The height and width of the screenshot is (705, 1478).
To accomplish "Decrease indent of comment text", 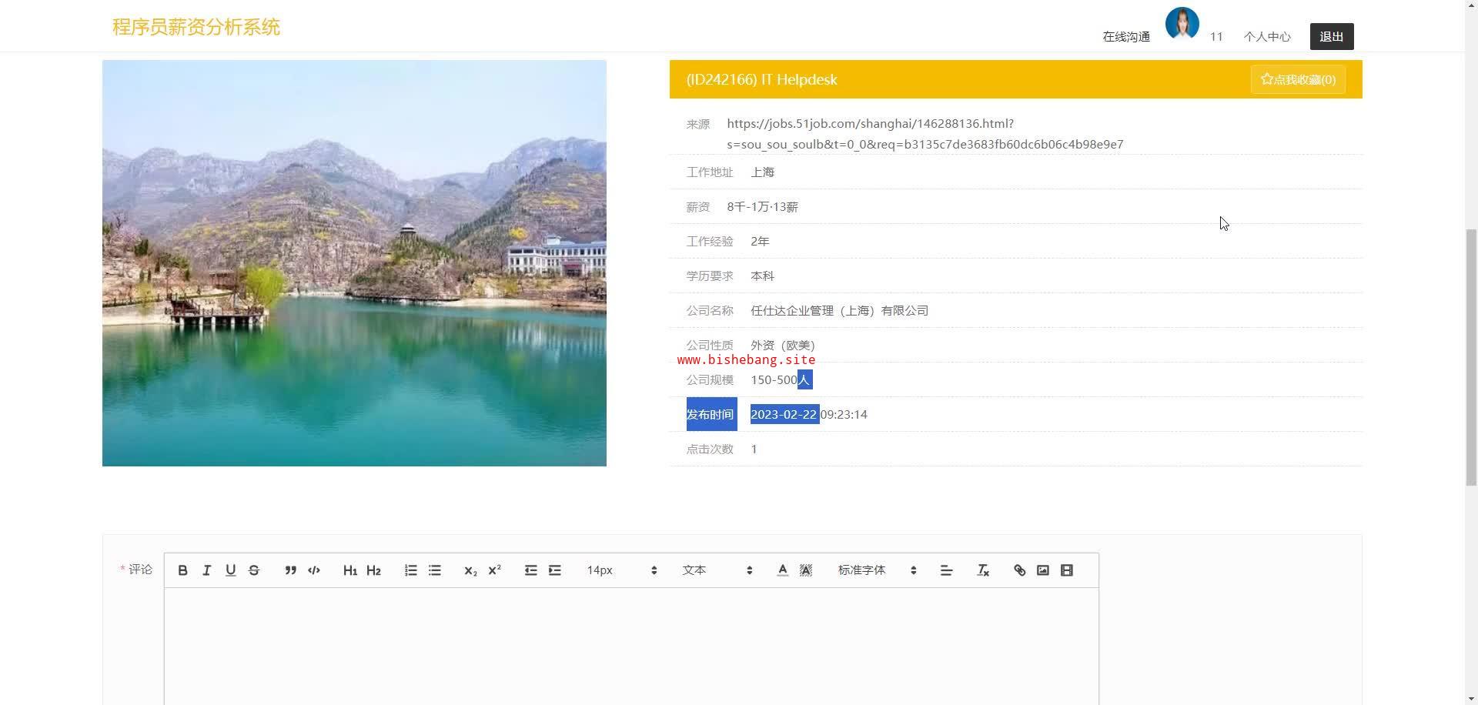I will [531, 570].
